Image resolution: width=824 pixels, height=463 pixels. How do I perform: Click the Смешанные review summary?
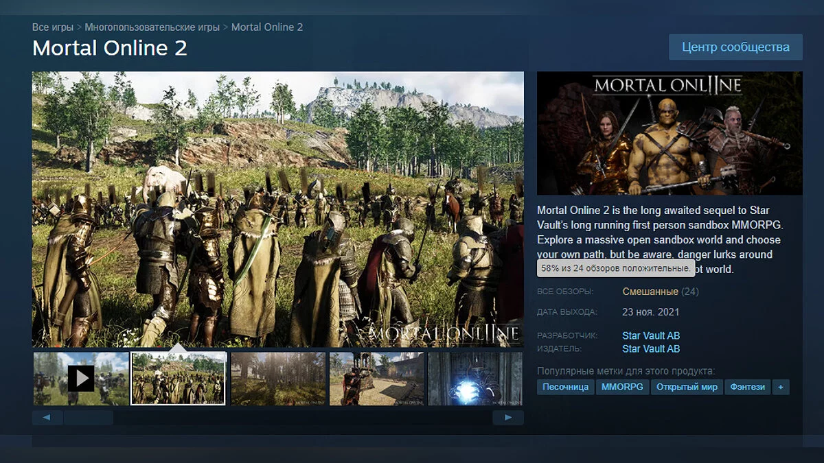point(650,292)
